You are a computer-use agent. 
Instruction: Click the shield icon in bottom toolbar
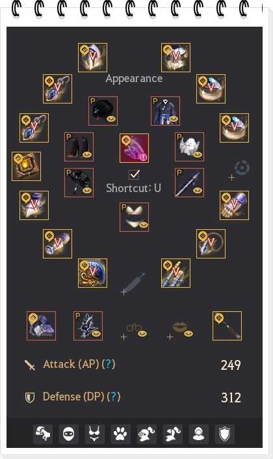pos(225,434)
